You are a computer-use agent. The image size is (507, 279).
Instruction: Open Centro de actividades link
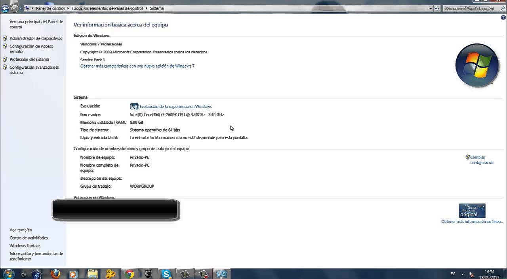[29, 238]
